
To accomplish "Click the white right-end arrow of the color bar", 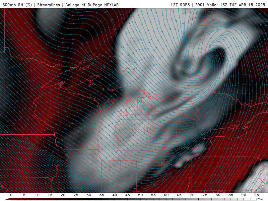I will pyautogui.click(x=260, y=199).
